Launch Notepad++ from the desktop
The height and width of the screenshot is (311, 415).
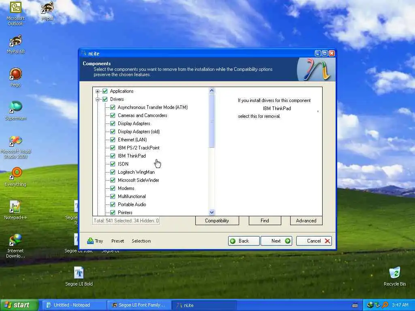(16, 210)
